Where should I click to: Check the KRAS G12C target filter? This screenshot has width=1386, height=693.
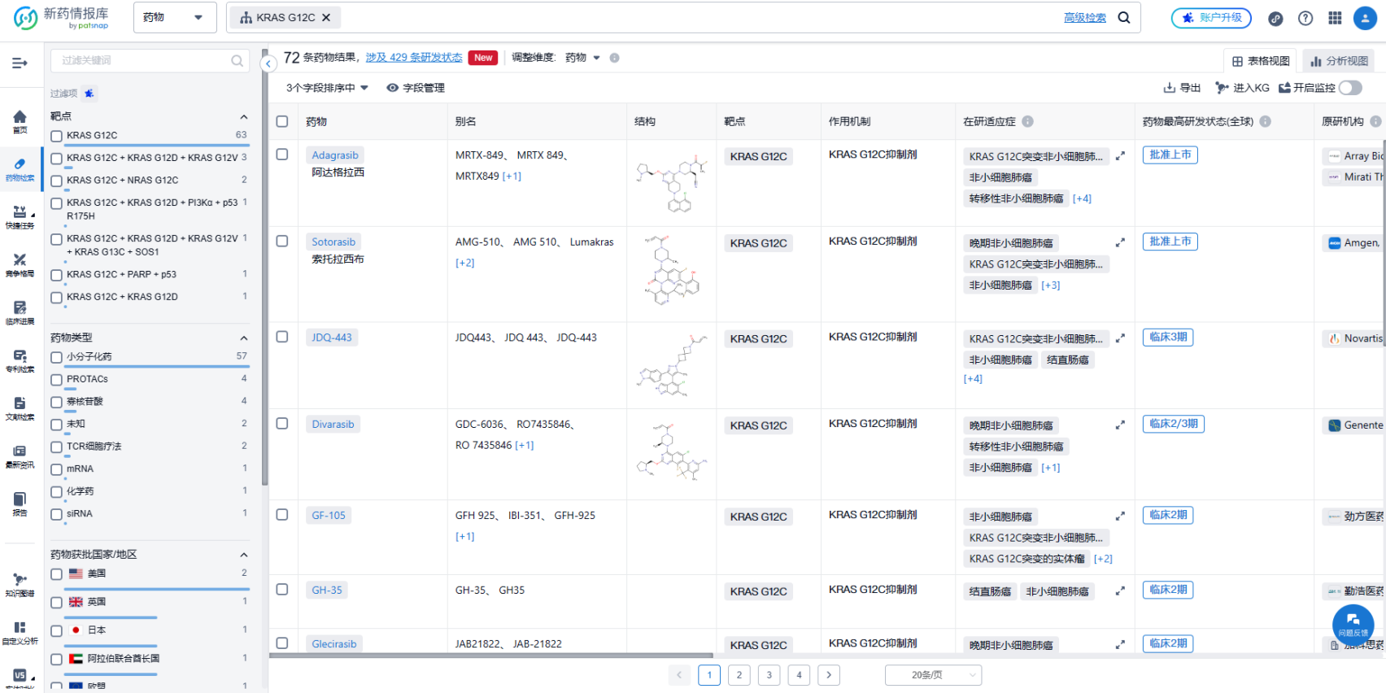point(57,136)
